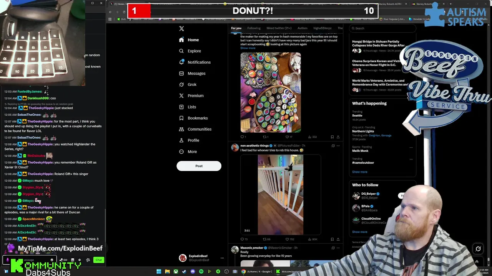This screenshot has width=492, height=276.
Task: Click the non aesthetic things author name
Action: pyautogui.click(x=254, y=146)
